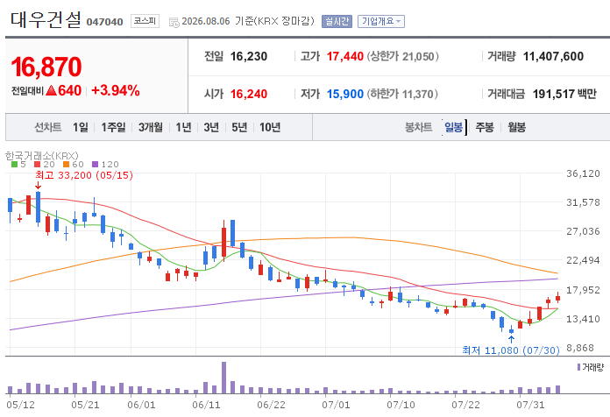Select the 3년 line chart period
610x417 pixels.
[x=211, y=127]
